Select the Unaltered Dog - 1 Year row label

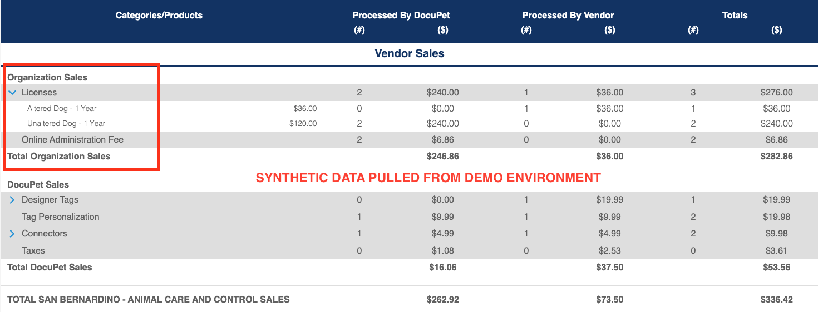pos(66,124)
